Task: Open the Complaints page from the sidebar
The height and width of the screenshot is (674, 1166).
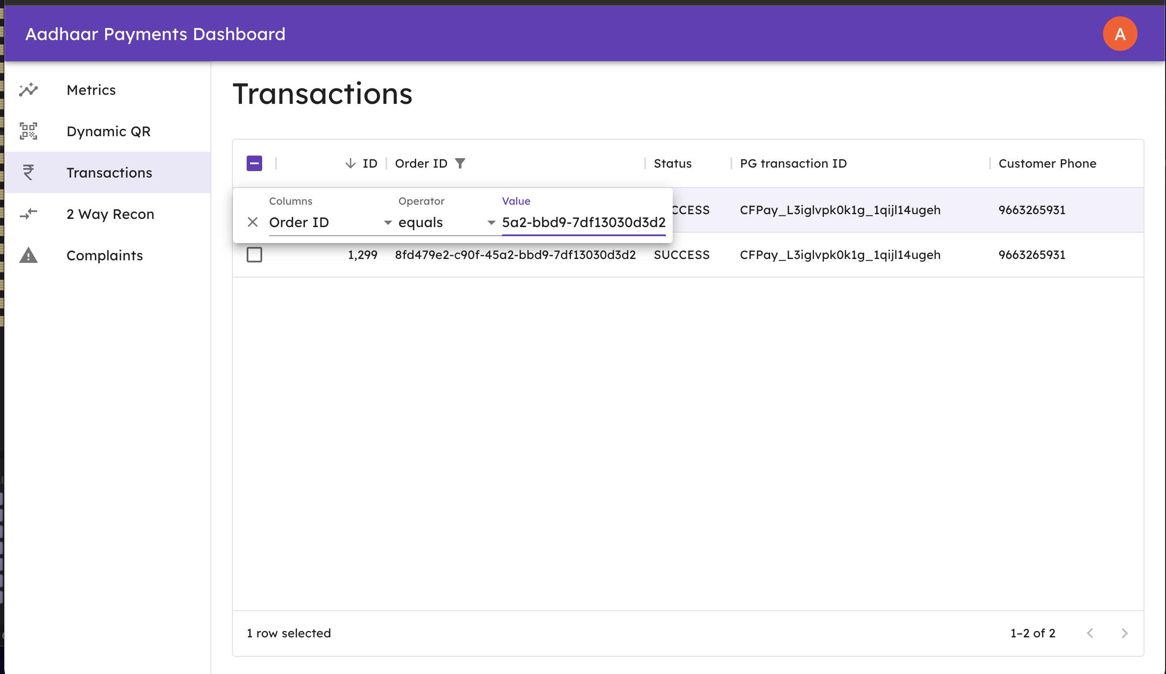Action: 105,255
